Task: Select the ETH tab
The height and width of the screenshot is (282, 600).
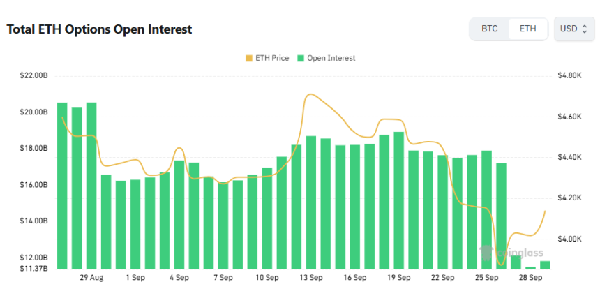Action: click(x=528, y=29)
